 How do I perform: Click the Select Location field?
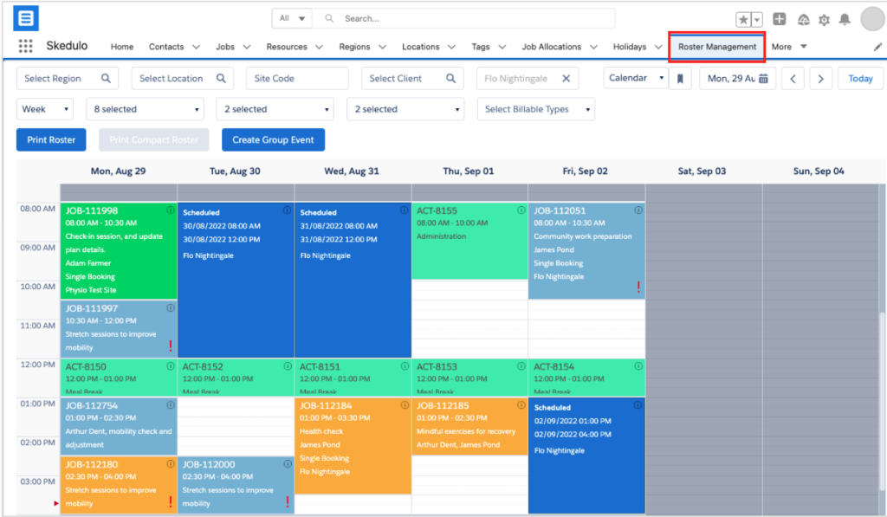(182, 79)
